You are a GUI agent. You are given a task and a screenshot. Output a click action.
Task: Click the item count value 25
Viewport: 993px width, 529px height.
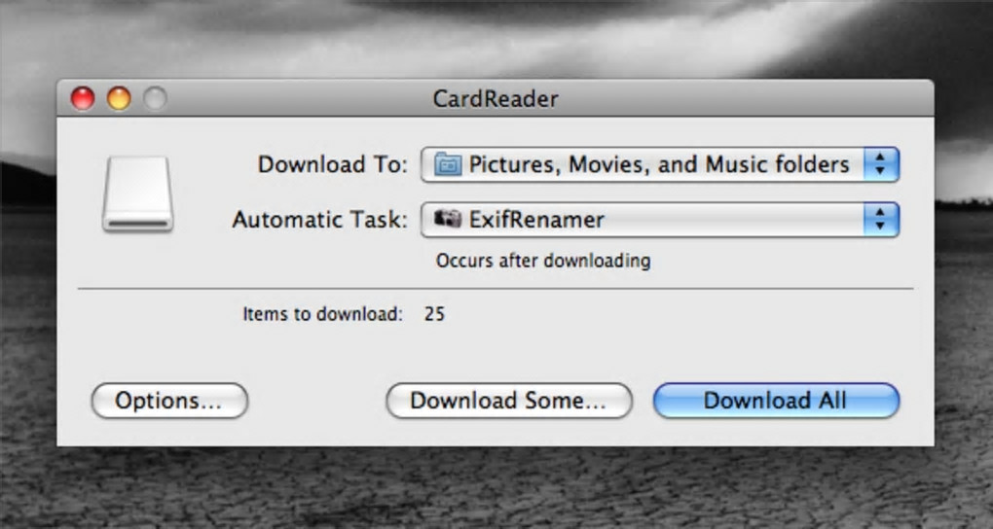click(434, 315)
